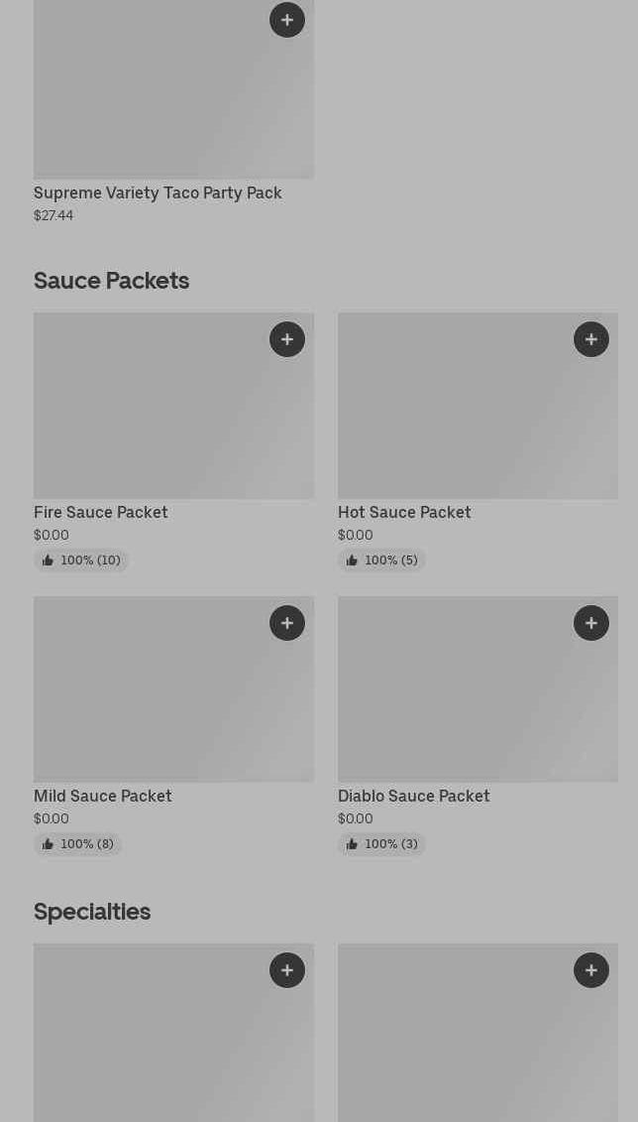Add Supreme Variety Taco Party Pack to cart
638x1122 pixels.
tap(287, 20)
